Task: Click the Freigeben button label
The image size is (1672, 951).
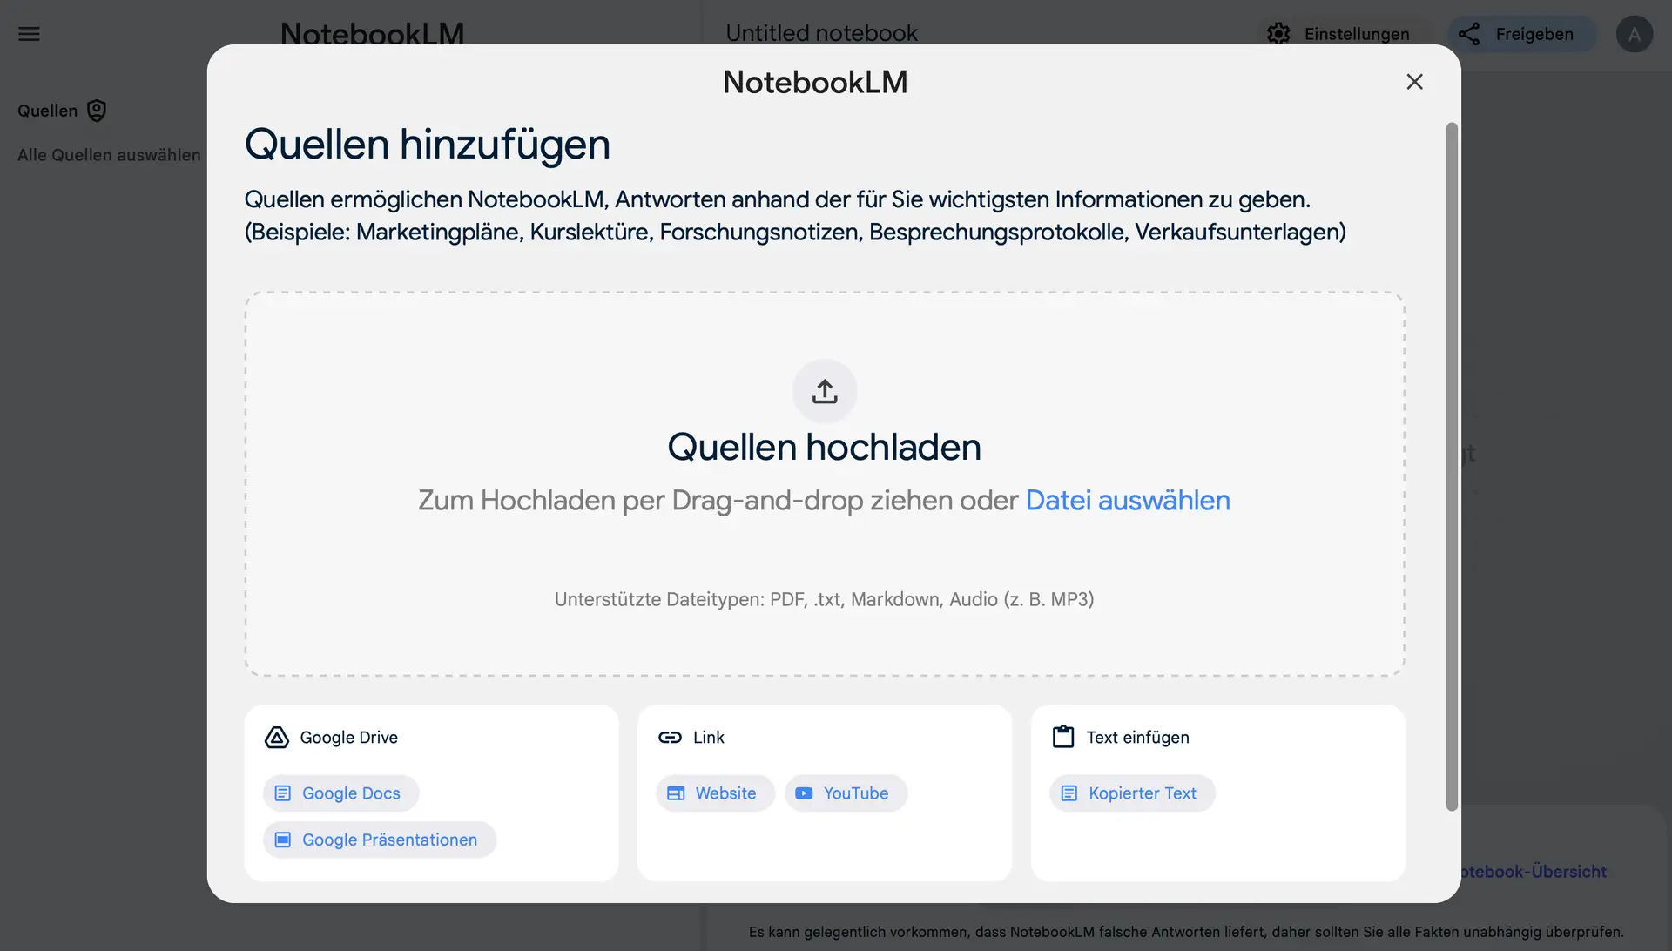Action: [1534, 34]
